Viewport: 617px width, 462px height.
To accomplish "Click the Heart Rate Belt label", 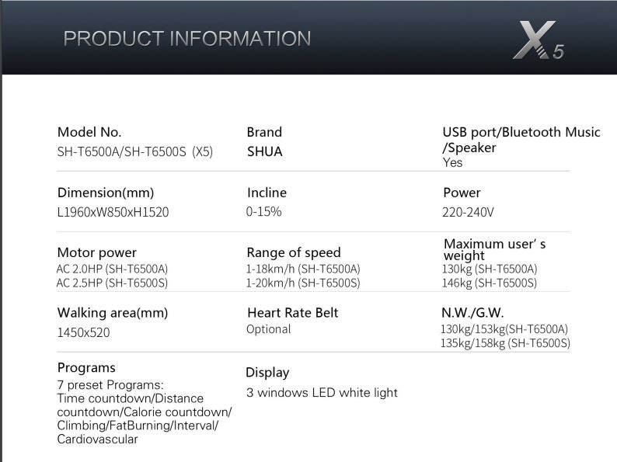I will 292,313.
